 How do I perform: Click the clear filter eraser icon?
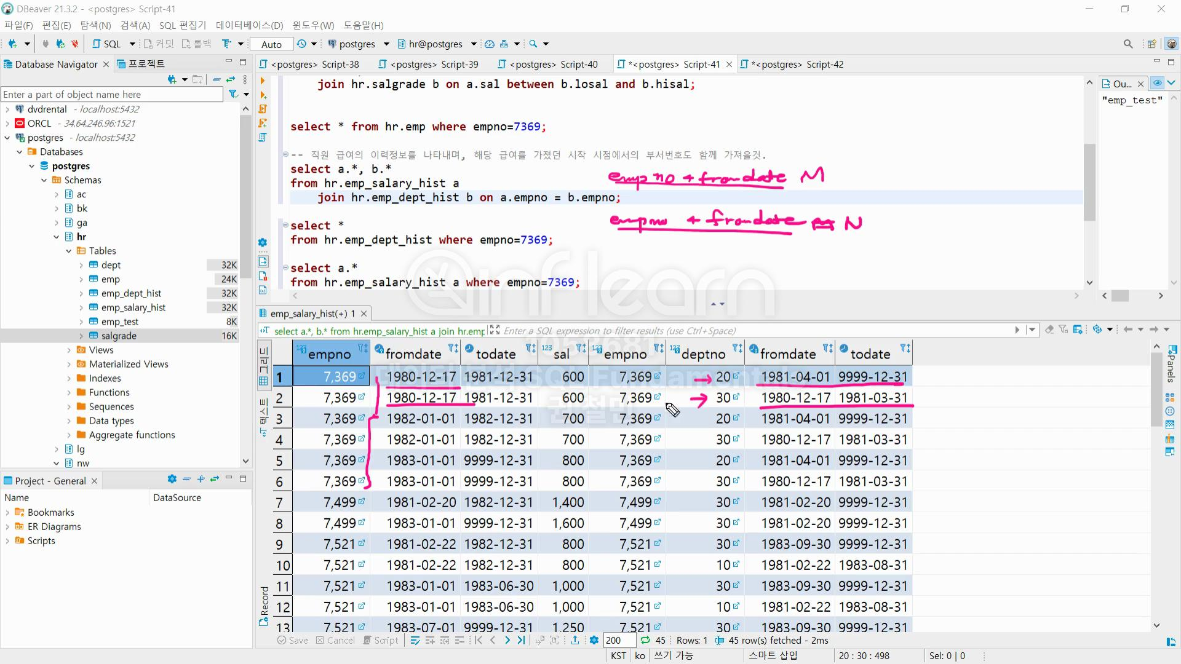coord(1049,330)
